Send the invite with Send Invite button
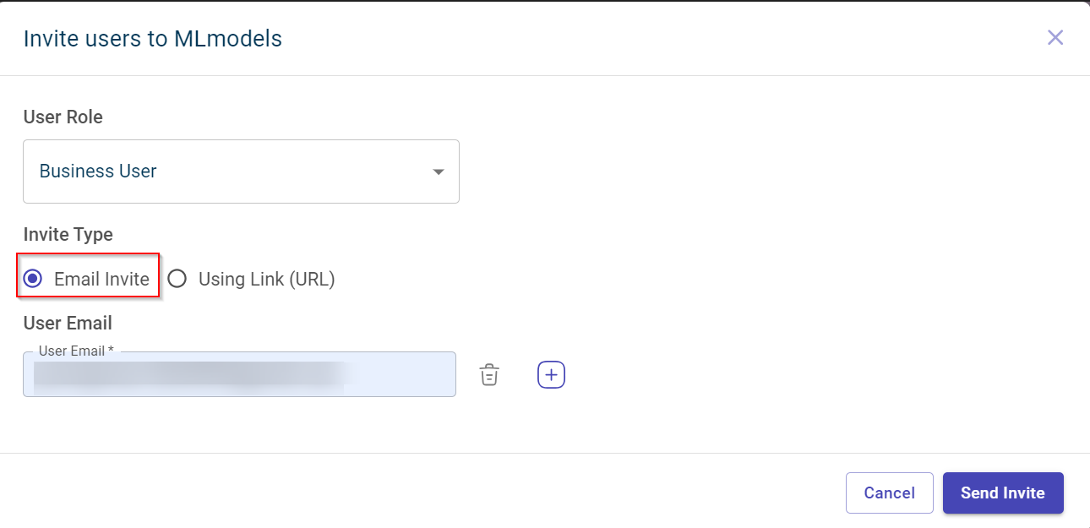 pyautogui.click(x=1002, y=493)
